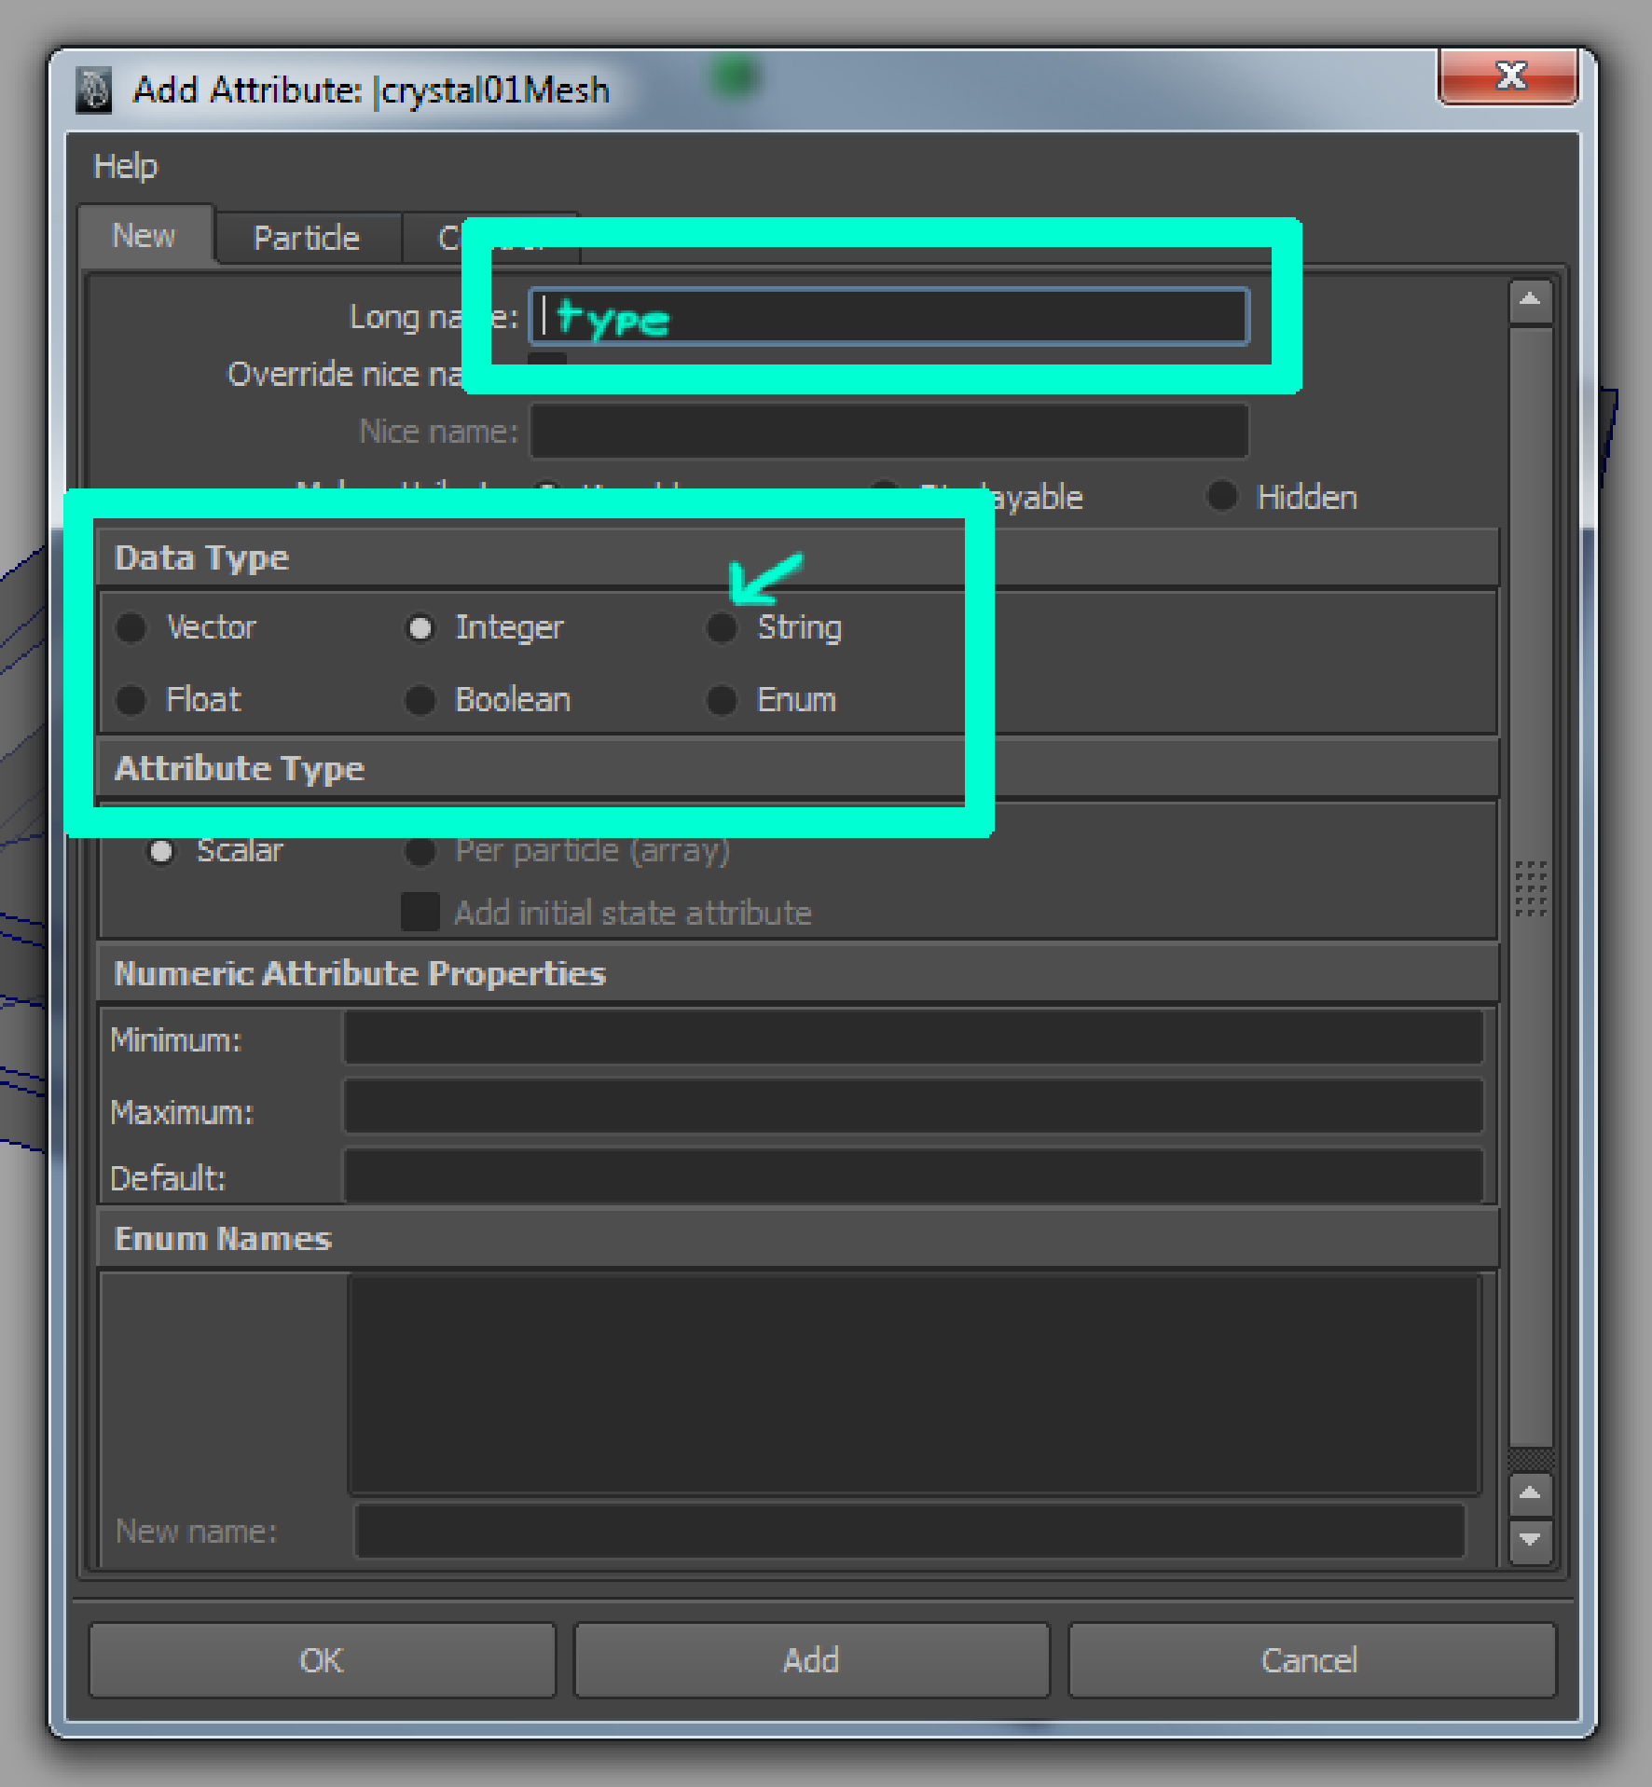Open the Help menu

point(125,167)
